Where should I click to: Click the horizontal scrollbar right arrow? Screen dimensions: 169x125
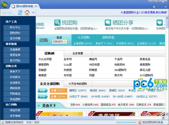point(163,118)
